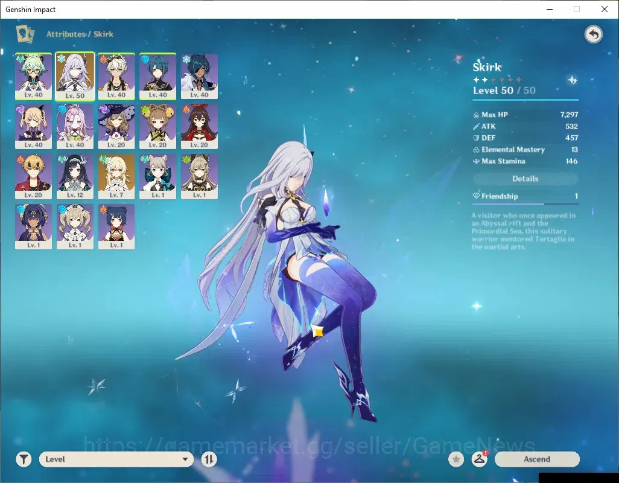Open the Level sort dropdown

[116, 459]
